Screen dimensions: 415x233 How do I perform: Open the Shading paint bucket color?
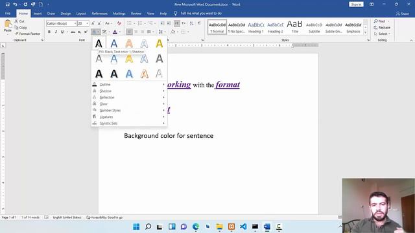(173, 32)
